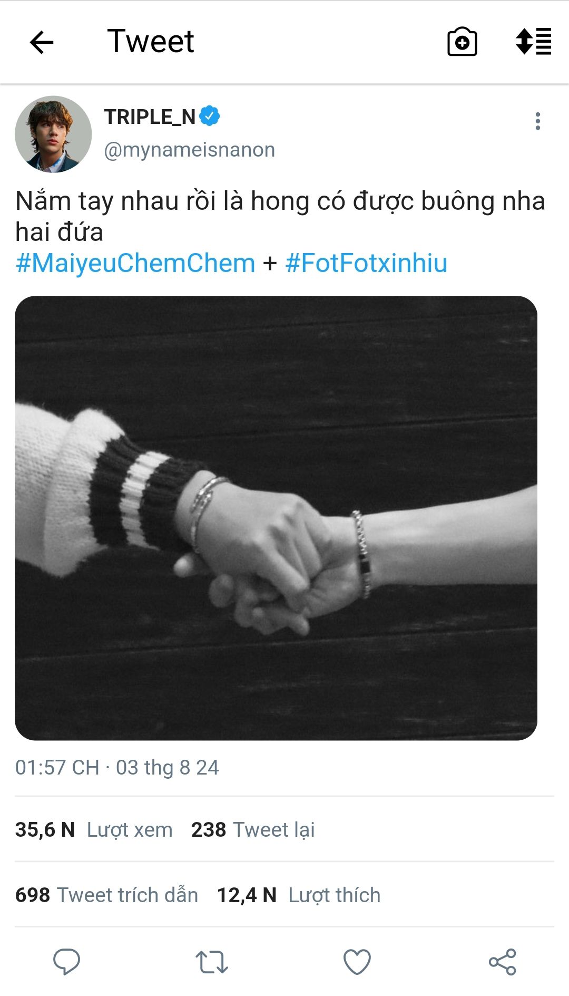This screenshot has width=569, height=996.
Task: Tap the blue verified badge
Action: pyautogui.click(x=210, y=116)
